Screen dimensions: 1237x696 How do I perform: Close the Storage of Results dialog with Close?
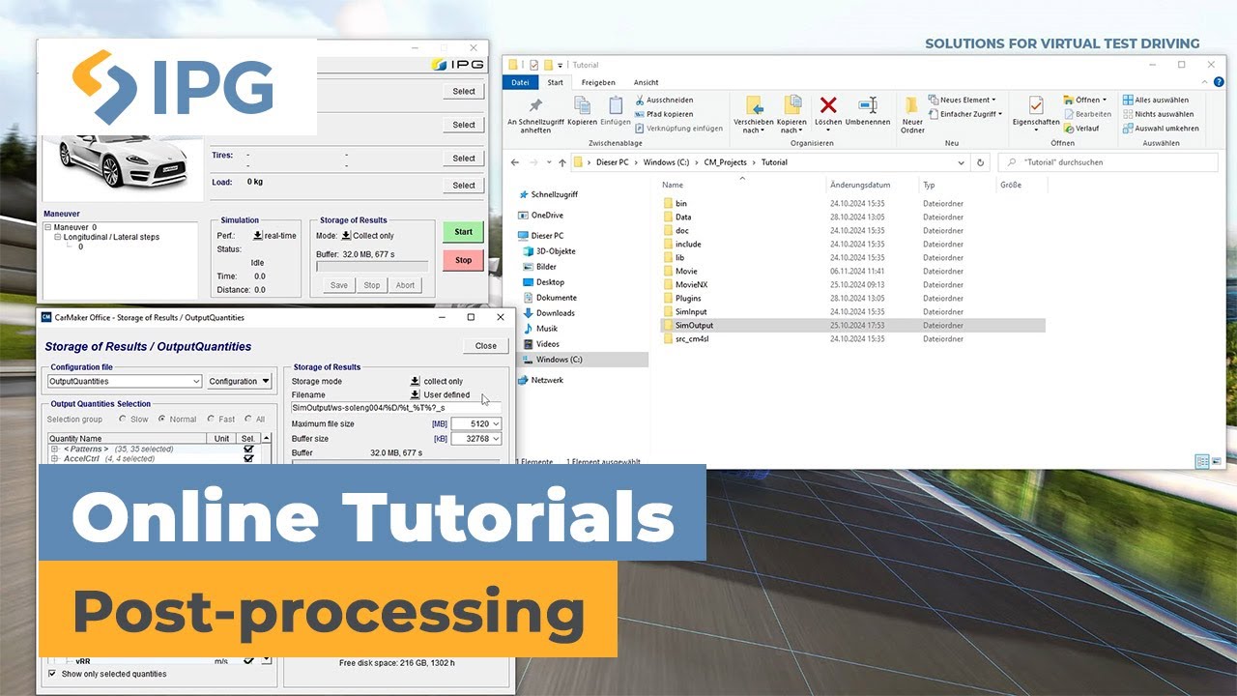coord(486,346)
